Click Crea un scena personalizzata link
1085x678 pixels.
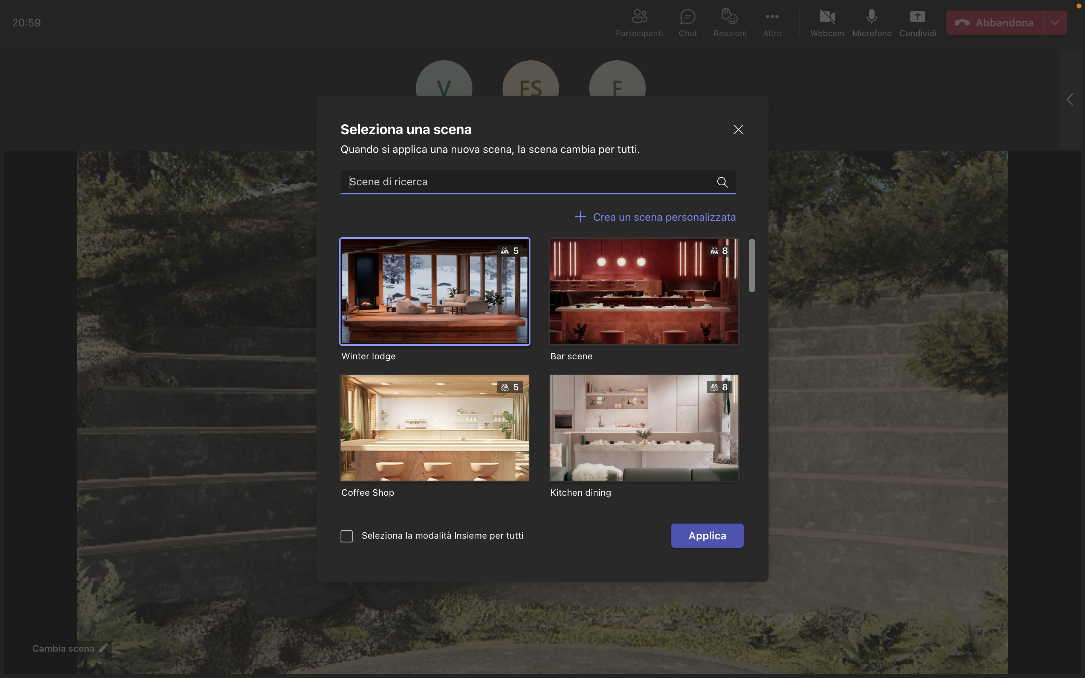pos(664,217)
